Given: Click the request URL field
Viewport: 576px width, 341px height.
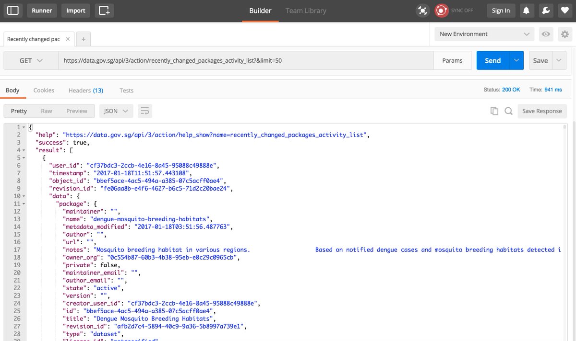Looking at the screenshot, I should point(246,60).
